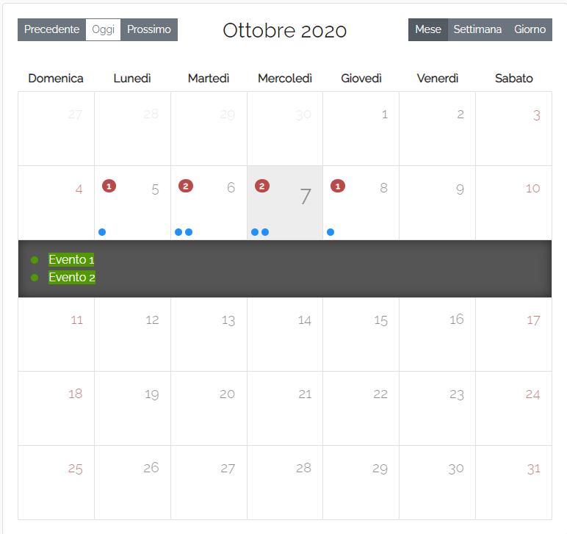The image size is (567, 534).
Task: Switch to Mese view
Action: [427, 29]
